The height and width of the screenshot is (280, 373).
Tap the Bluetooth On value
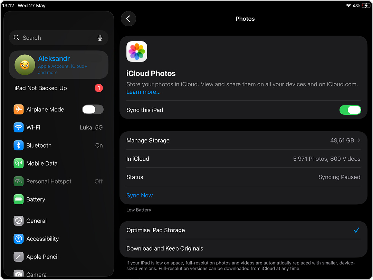coord(99,146)
